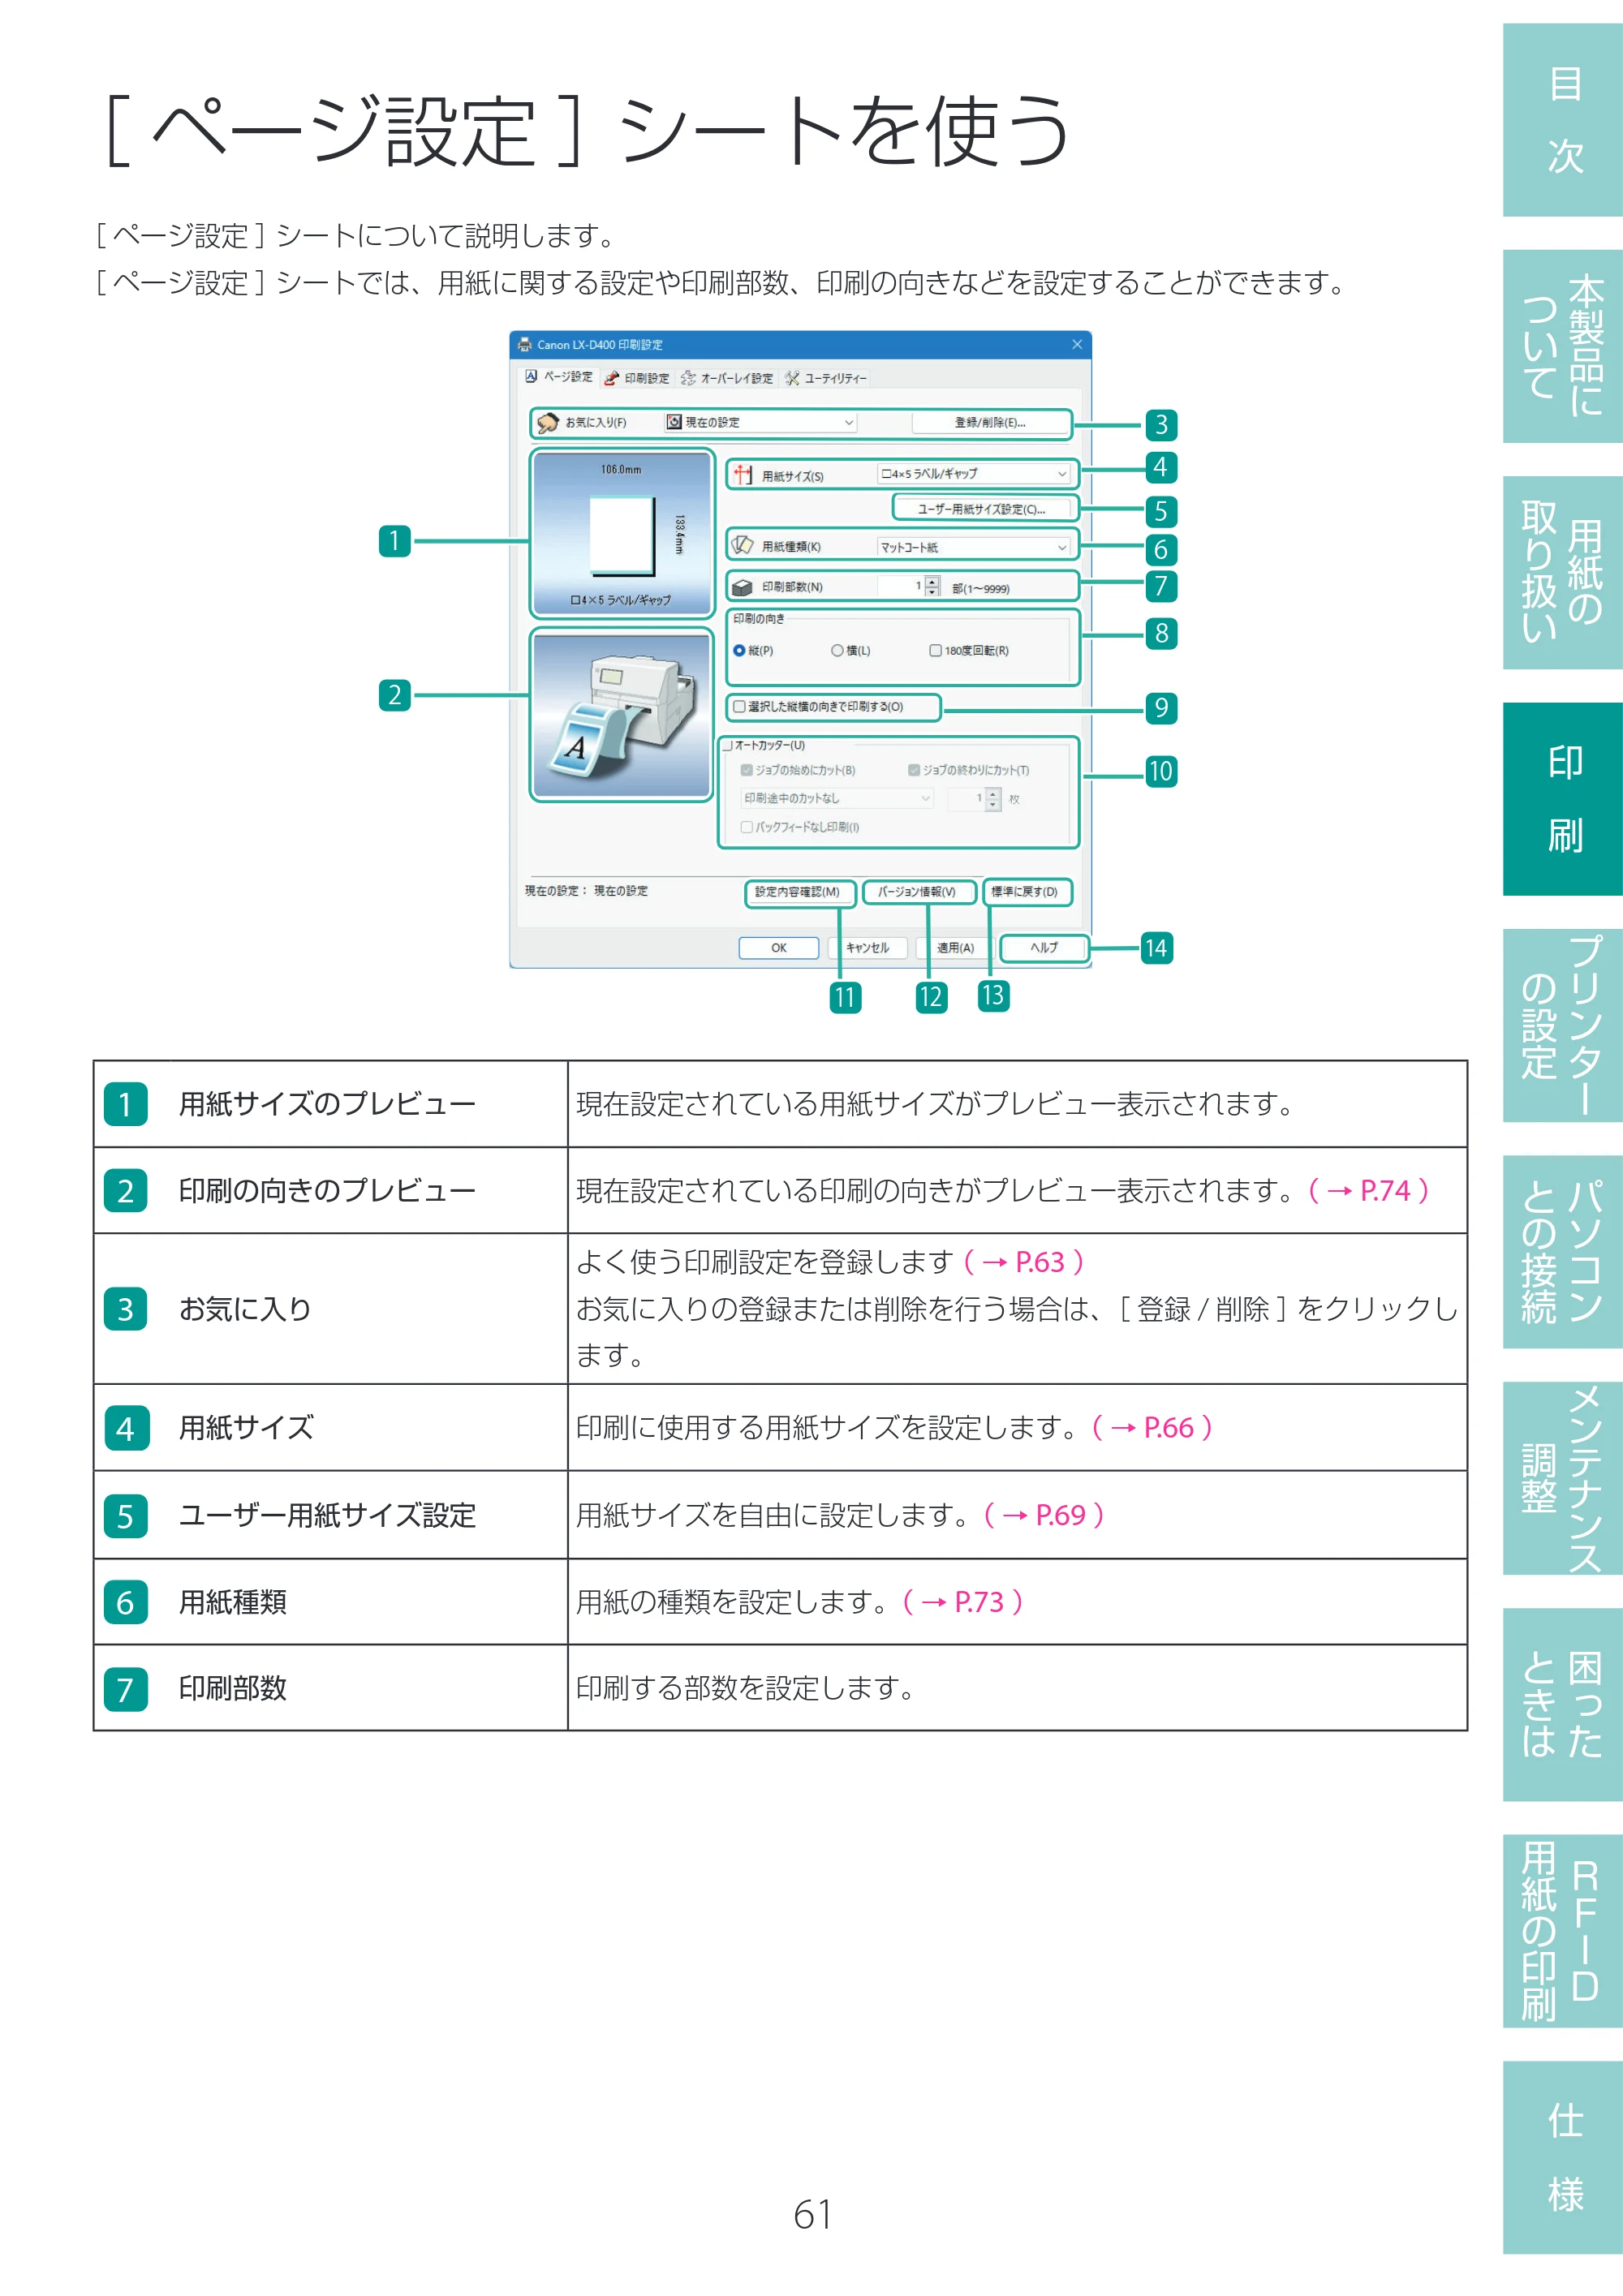Screen dimensions: 1623x2296
Task: Click the paper sheets icon beside 用紙種類(K)
Action: pyautogui.click(x=743, y=546)
